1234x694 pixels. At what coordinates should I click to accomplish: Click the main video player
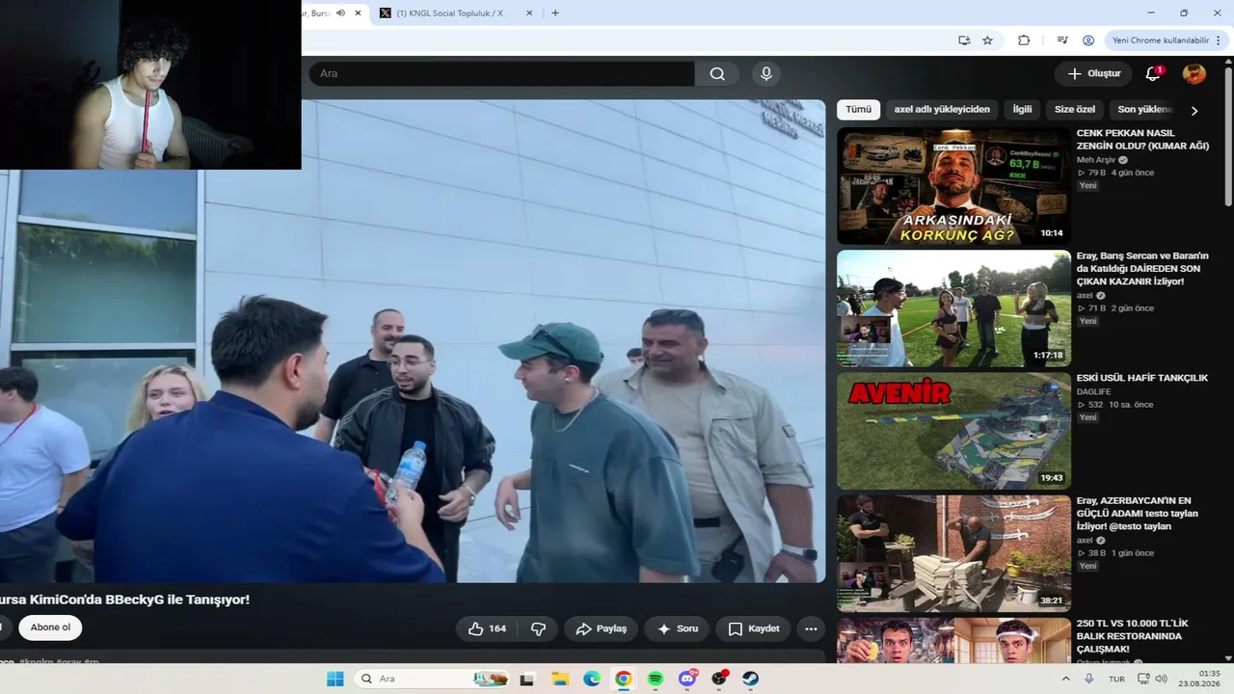coord(413,341)
